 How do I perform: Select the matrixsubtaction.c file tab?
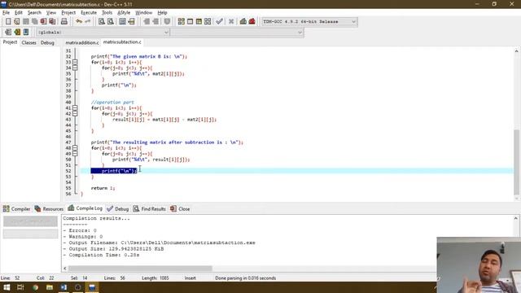(x=122, y=42)
